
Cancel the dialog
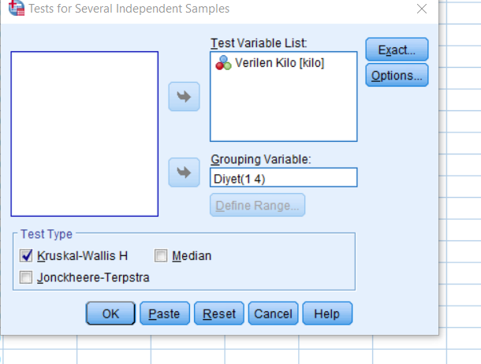273,314
